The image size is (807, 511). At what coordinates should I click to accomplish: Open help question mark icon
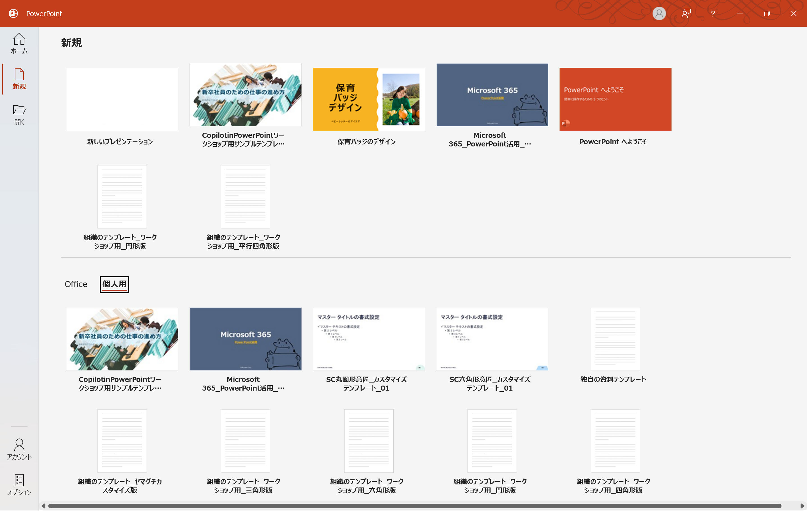713,13
